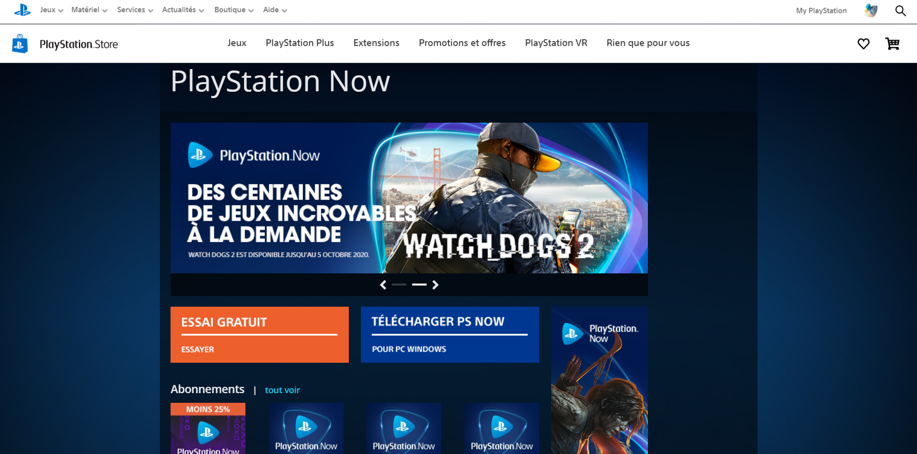Open Promotions et offres tab
917x454 pixels.
(x=462, y=43)
